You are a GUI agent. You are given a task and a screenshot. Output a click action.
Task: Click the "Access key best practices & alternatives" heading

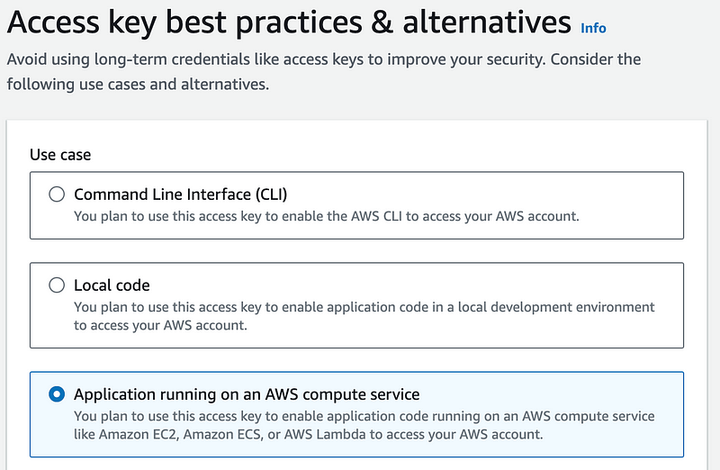(x=289, y=22)
